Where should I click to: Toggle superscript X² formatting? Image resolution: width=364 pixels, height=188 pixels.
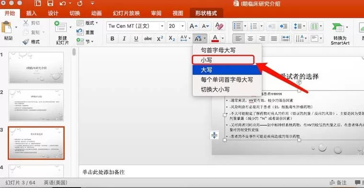tap(160, 38)
